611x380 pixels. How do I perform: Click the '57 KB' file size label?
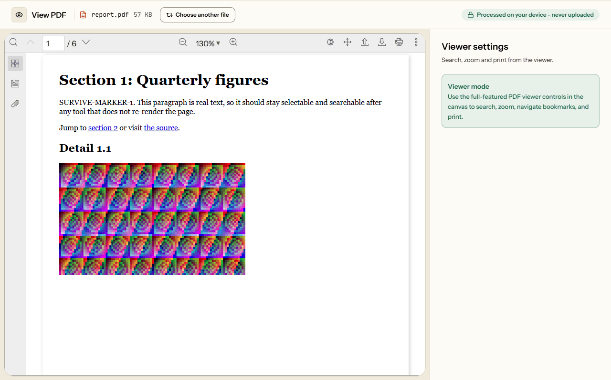click(143, 15)
